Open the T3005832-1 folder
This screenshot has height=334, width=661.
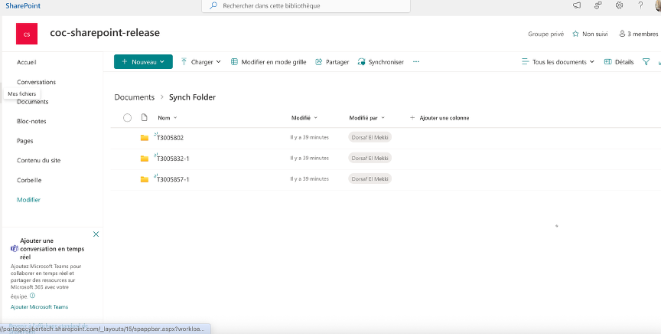click(x=172, y=159)
